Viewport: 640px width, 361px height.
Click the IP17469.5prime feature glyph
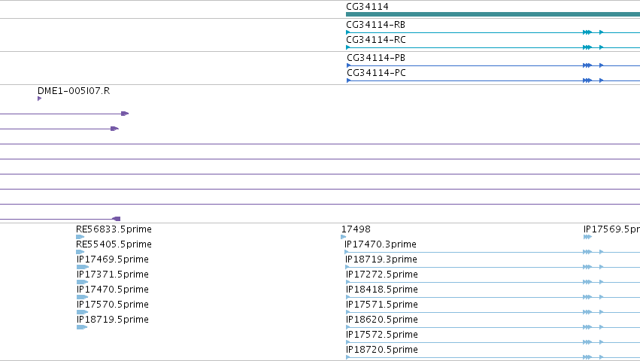[83, 267]
